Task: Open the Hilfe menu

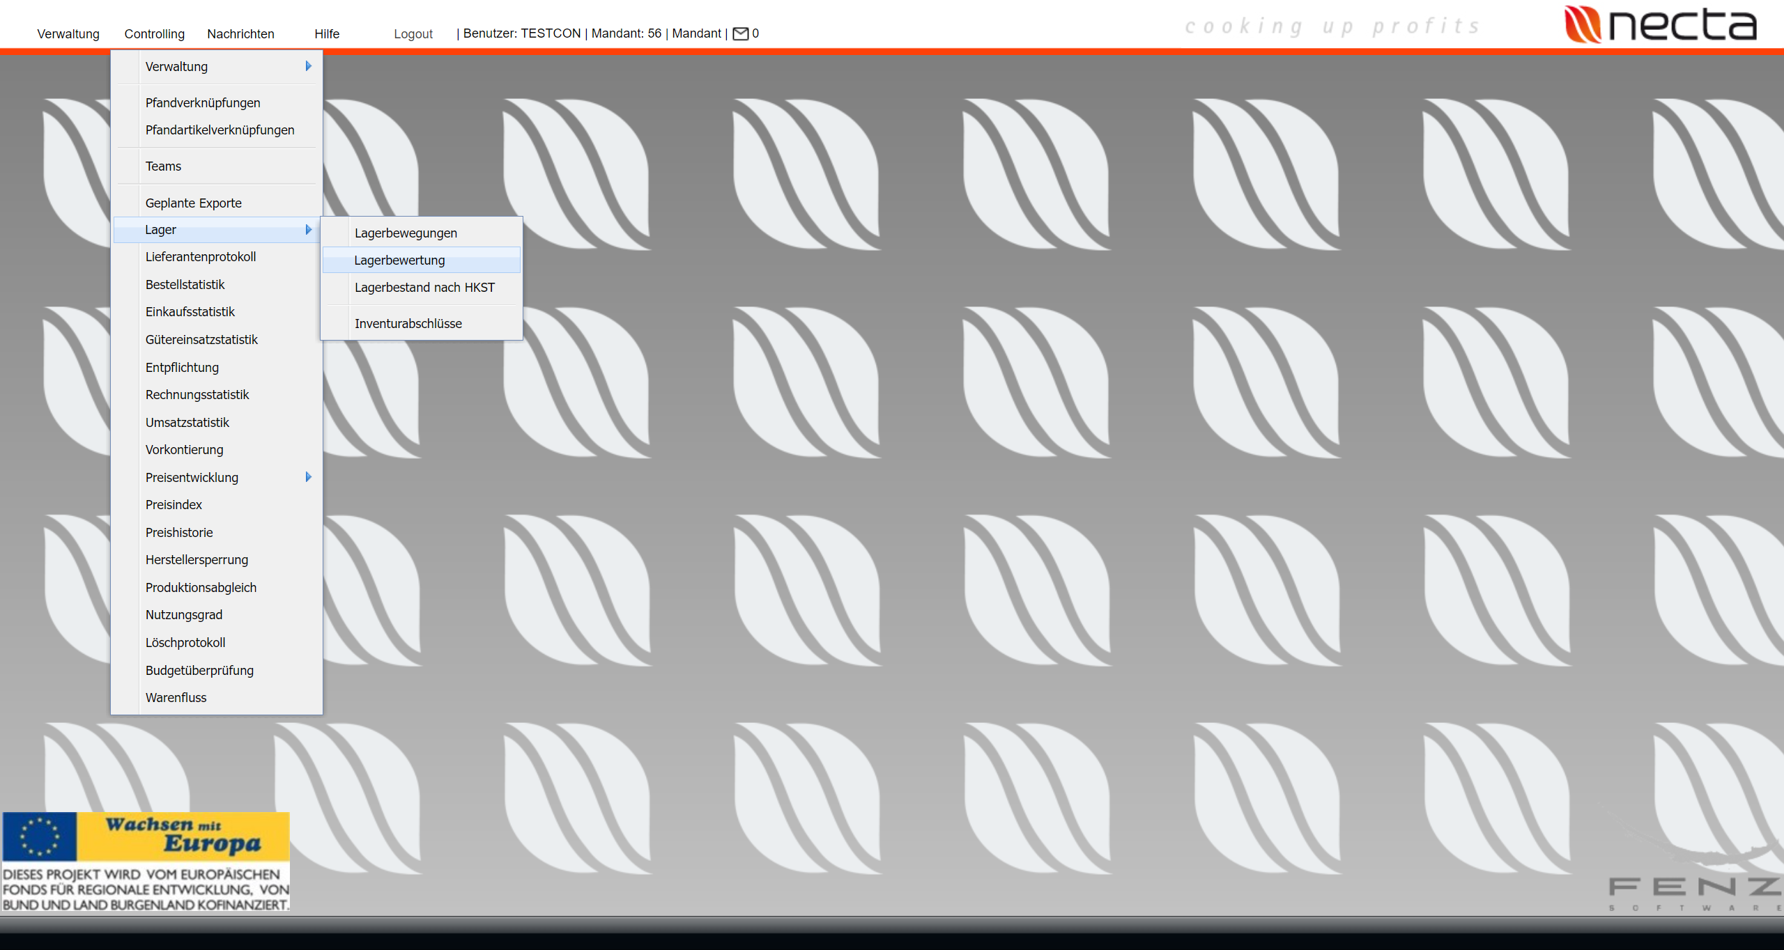Action: [x=326, y=33]
